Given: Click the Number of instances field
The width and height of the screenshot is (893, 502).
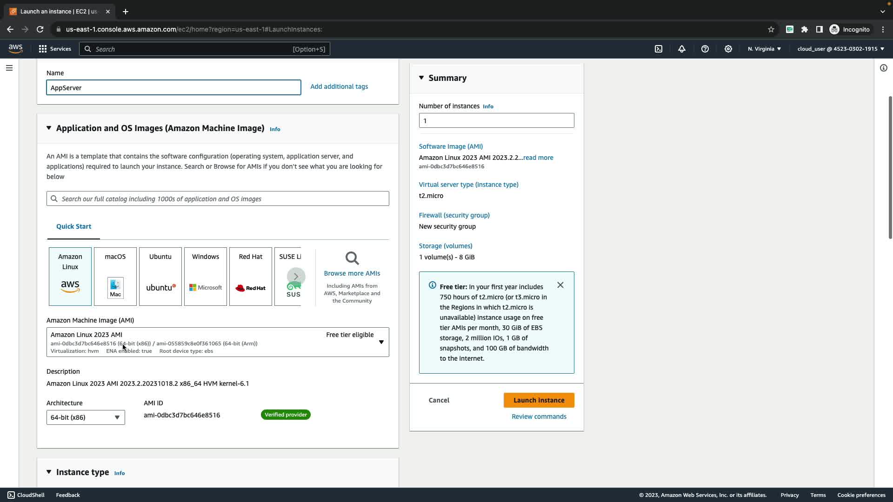Looking at the screenshot, I should click(x=496, y=120).
